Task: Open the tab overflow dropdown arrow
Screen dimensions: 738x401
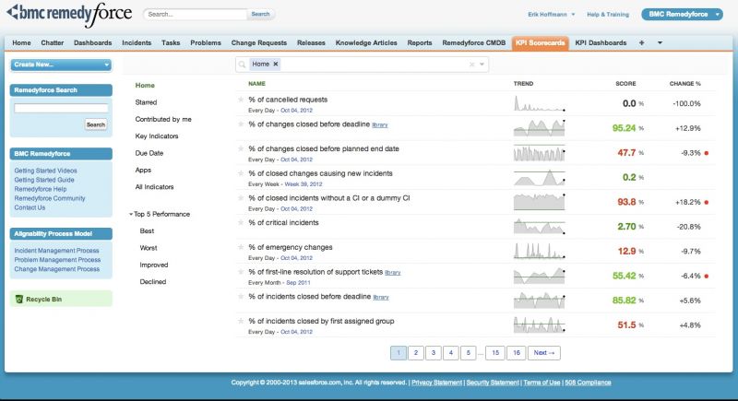Action: point(660,42)
